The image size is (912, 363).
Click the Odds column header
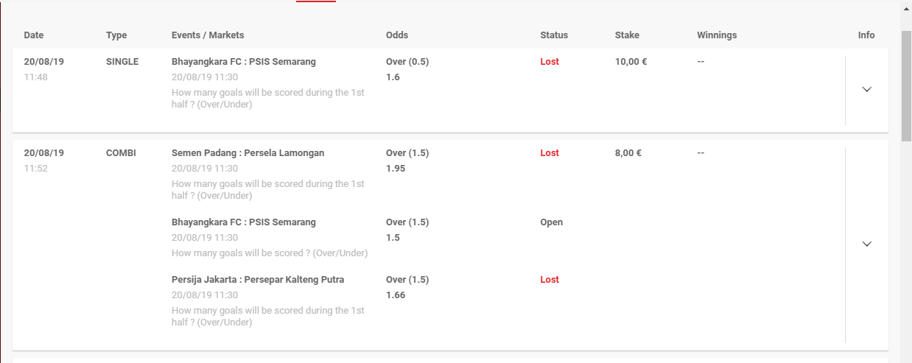[397, 35]
